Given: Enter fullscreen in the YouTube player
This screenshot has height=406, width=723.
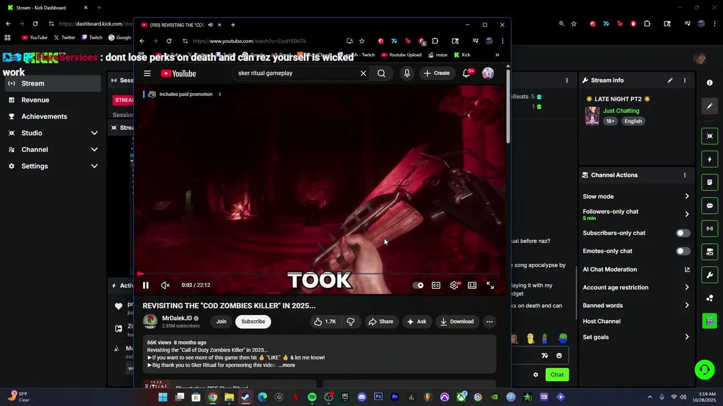Looking at the screenshot, I should 490,285.
